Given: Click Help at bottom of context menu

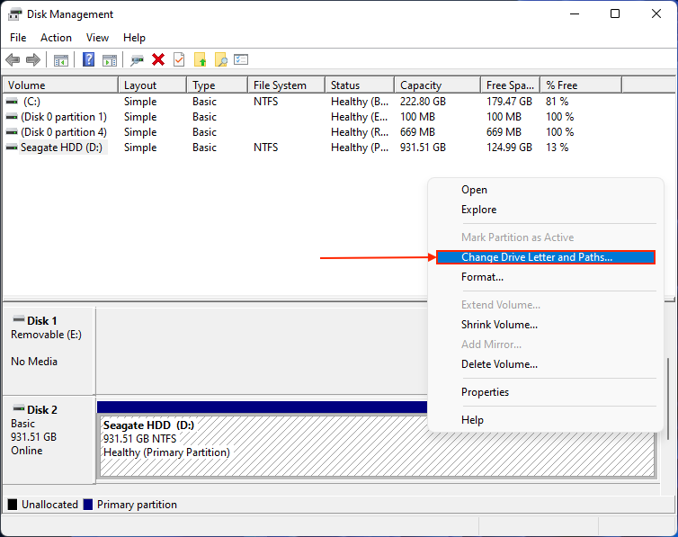Looking at the screenshot, I should pos(545,420).
